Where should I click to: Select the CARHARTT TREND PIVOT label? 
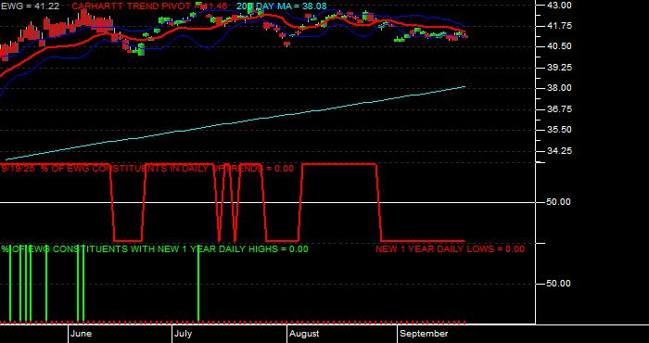(x=150, y=6)
